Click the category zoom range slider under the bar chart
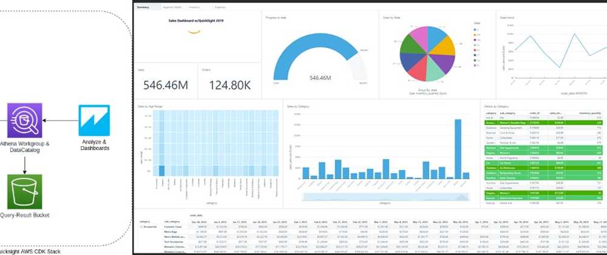Viewport: 607px width, 255px height. tap(386, 197)
